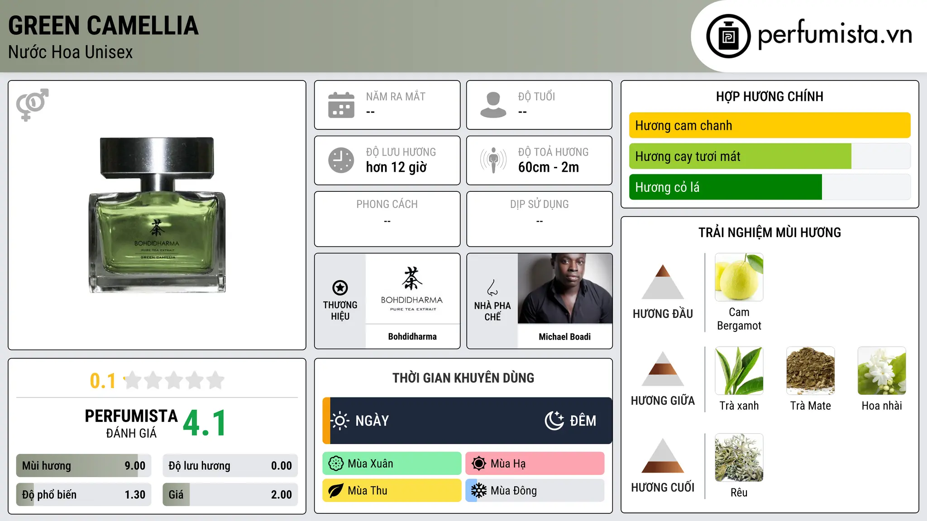This screenshot has height=521, width=927.
Task: Click the Hương cỏ lá accord bar
Action: [770, 187]
